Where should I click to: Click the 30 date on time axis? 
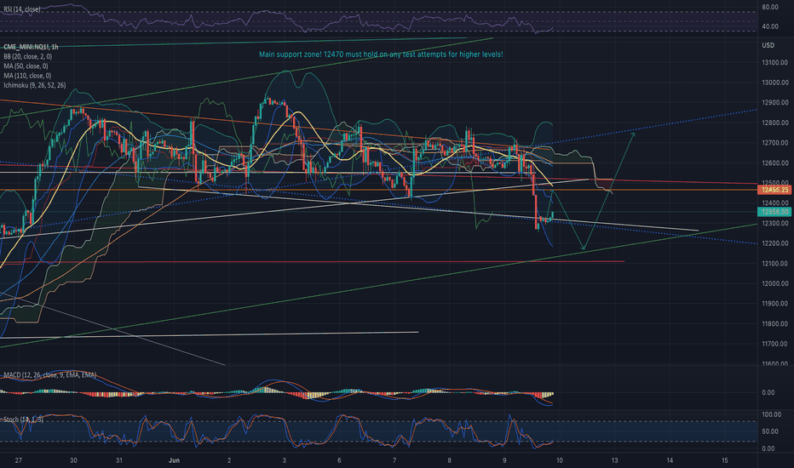coord(73,460)
